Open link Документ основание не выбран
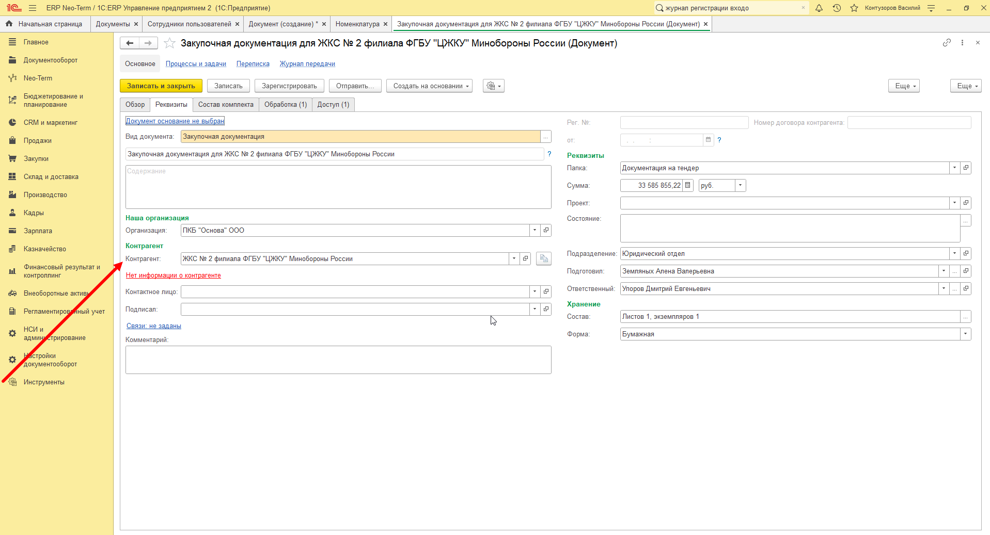Viewport: 990px width, 535px height. click(175, 121)
